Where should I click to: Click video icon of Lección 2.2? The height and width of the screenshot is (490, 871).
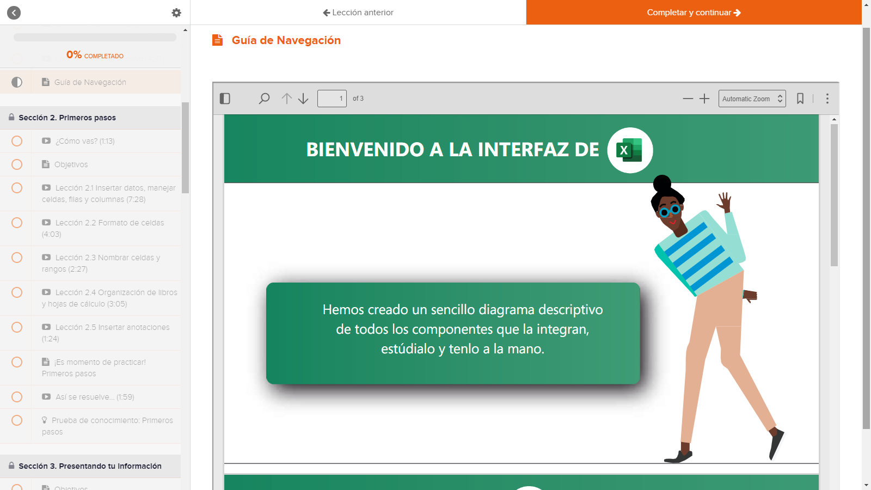click(46, 222)
